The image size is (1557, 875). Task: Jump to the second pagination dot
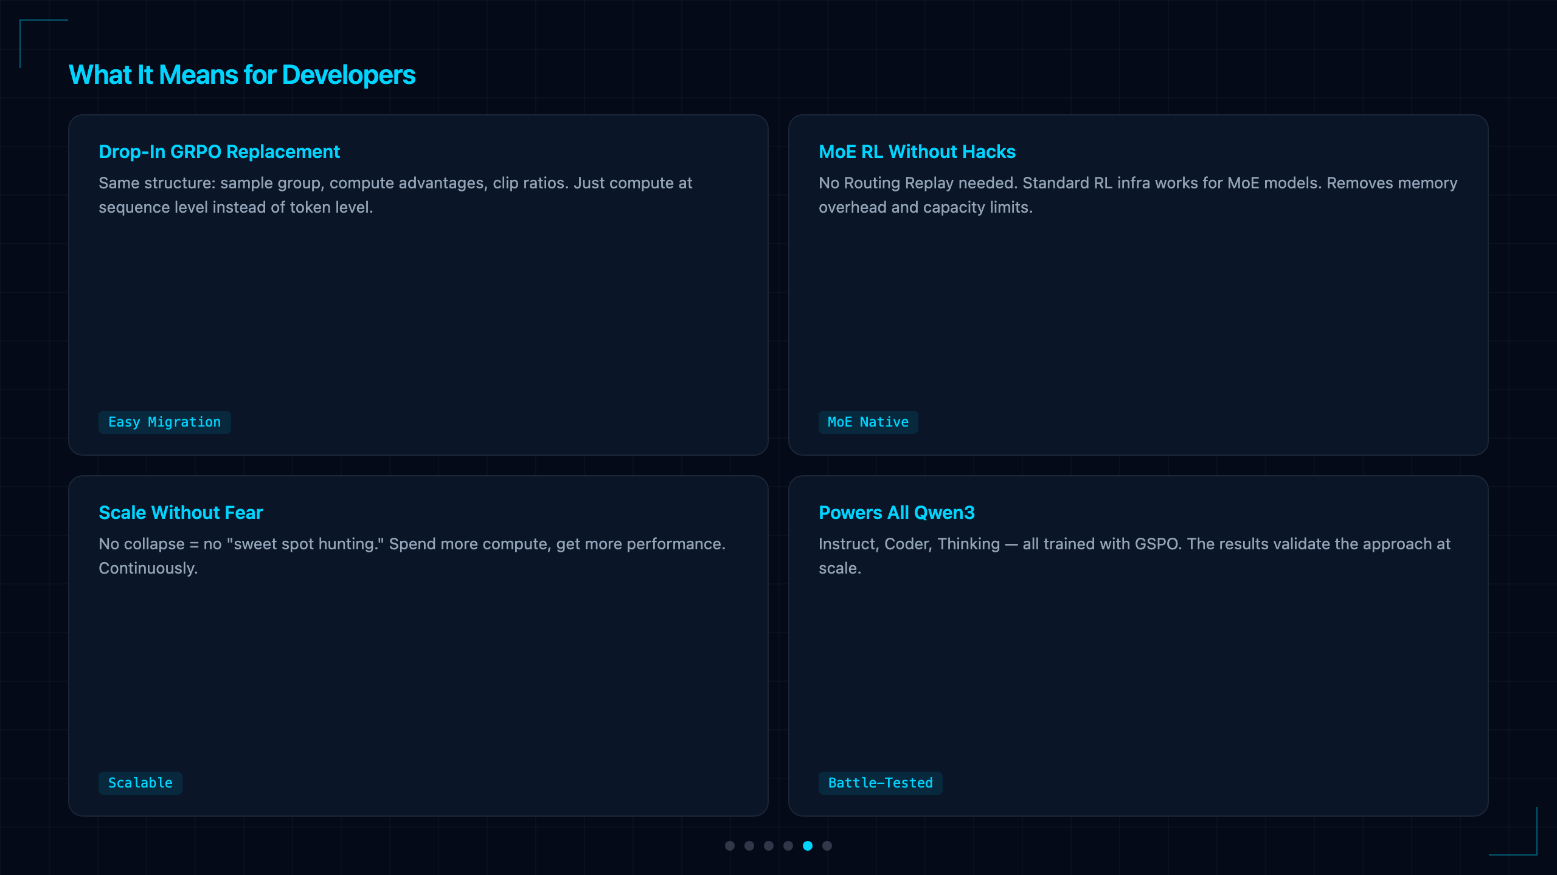(749, 846)
